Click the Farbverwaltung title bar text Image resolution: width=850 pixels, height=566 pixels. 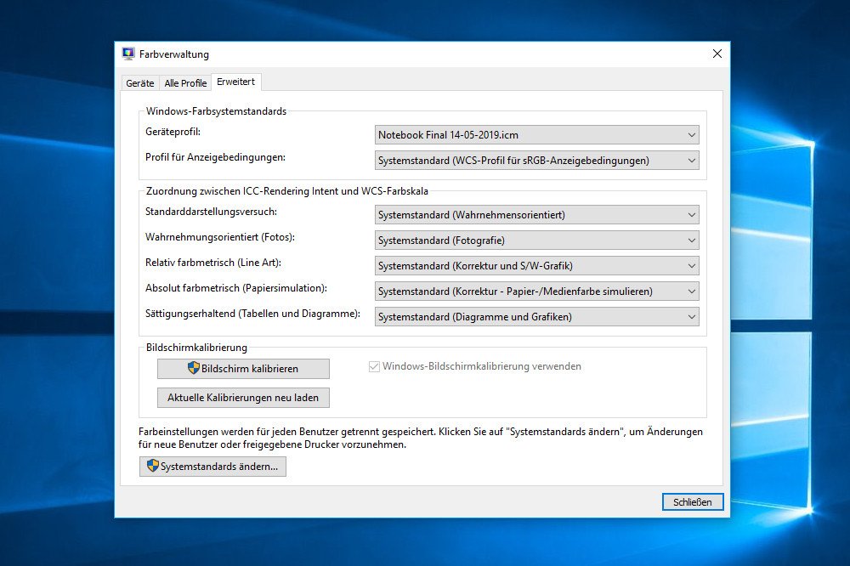coord(174,54)
